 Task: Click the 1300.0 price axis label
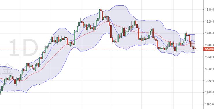(209, 33)
